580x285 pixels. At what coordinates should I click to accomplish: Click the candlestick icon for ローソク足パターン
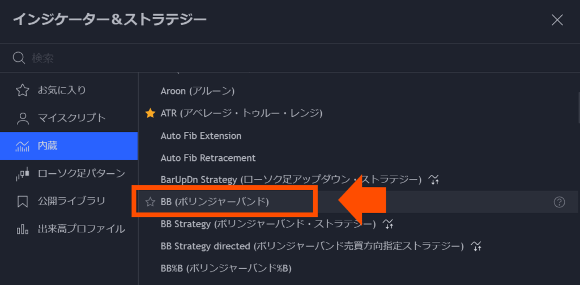click(x=23, y=173)
